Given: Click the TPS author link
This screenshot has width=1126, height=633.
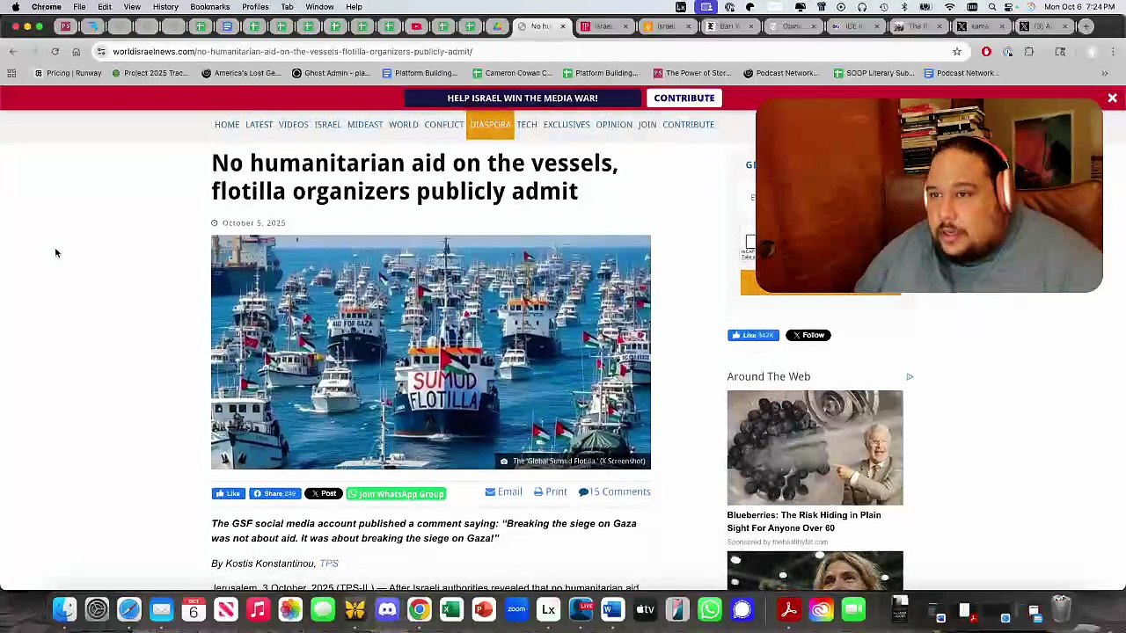Looking at the screenshot, I should pyautogui.click(x=329, y=564).
